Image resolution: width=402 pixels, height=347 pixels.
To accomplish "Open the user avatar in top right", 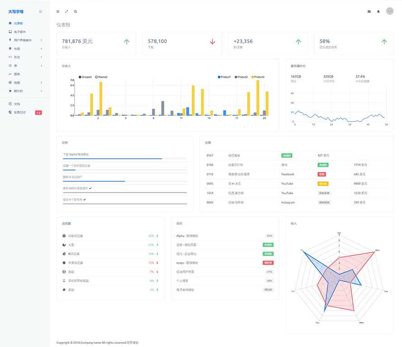I will pos(390,11).
